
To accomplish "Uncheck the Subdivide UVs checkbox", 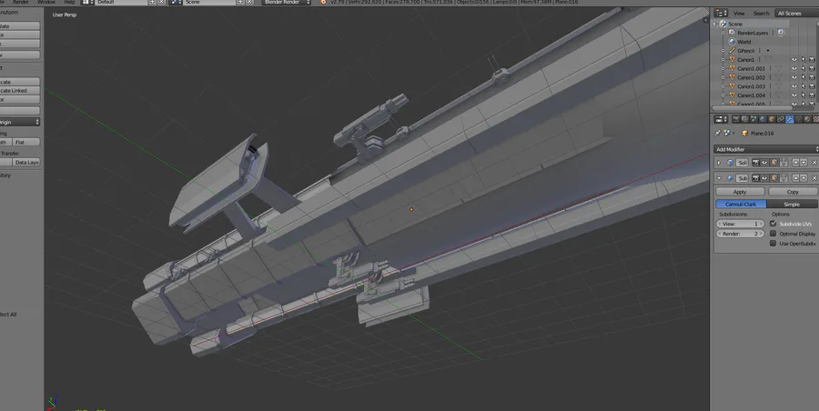I will point(773,224).
